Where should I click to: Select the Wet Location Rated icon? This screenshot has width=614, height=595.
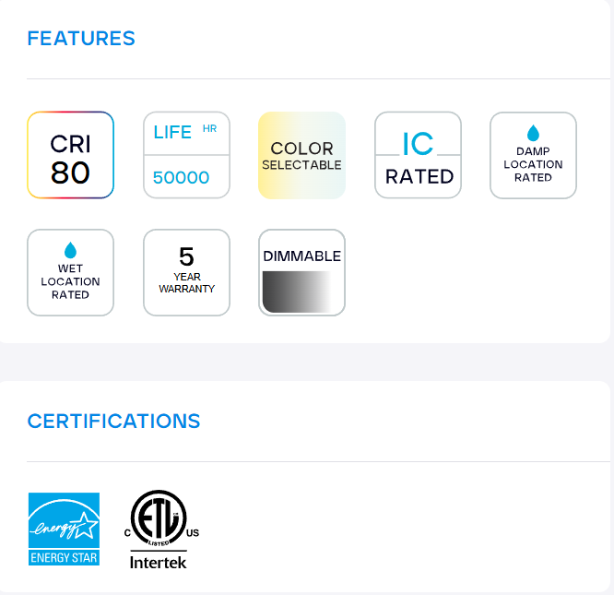[71, 272]
